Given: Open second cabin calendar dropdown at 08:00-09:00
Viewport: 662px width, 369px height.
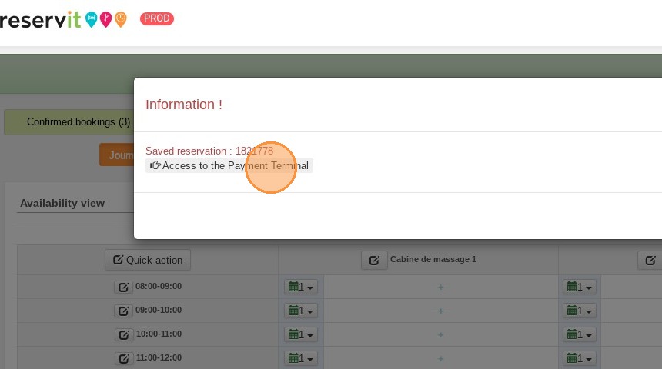Looking at the screenshot, I should [579, 288].
